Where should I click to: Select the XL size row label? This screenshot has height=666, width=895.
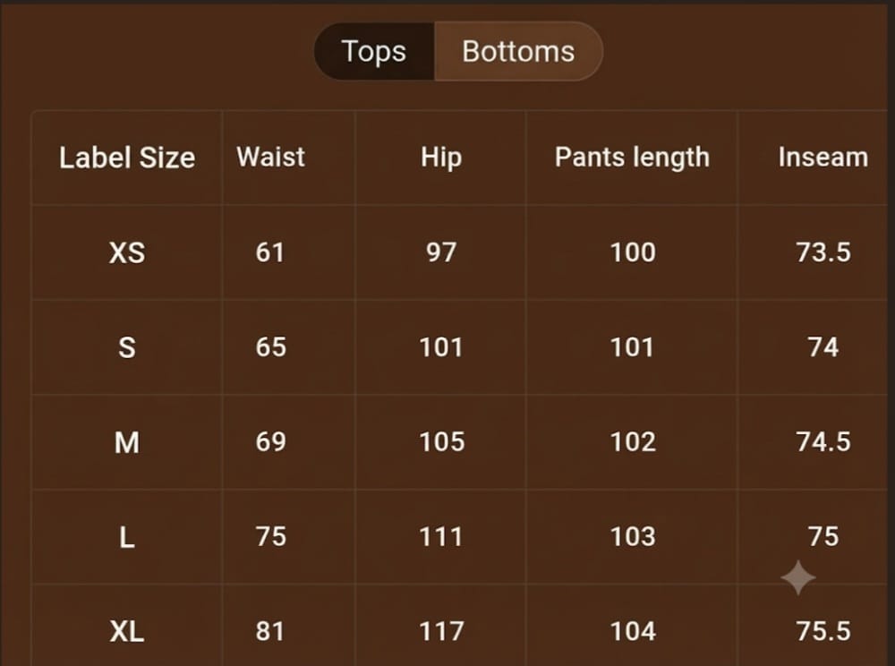click(x=127, y=631)
